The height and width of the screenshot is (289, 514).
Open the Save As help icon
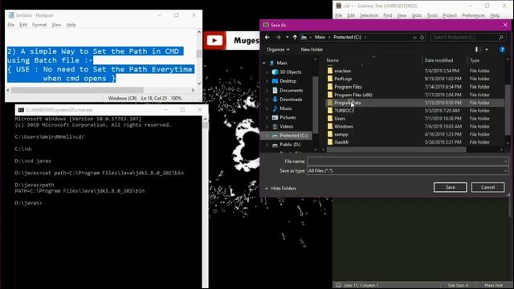click(502, 50)
